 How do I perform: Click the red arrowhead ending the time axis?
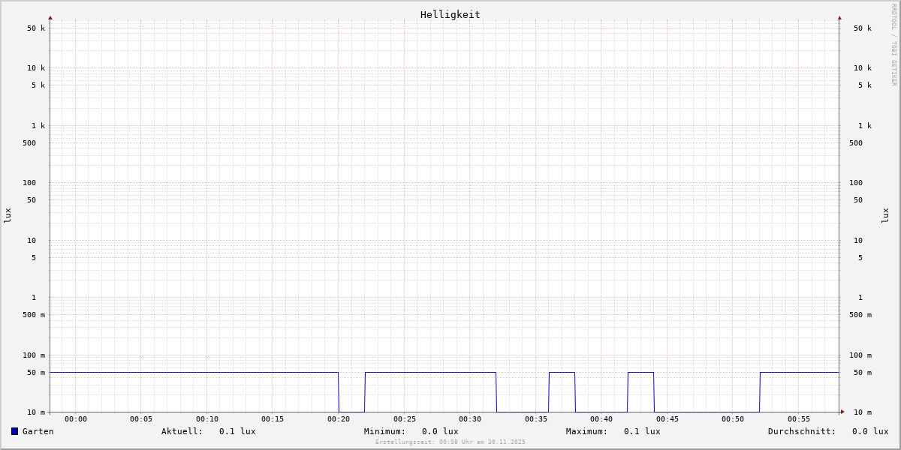(842, 412)
